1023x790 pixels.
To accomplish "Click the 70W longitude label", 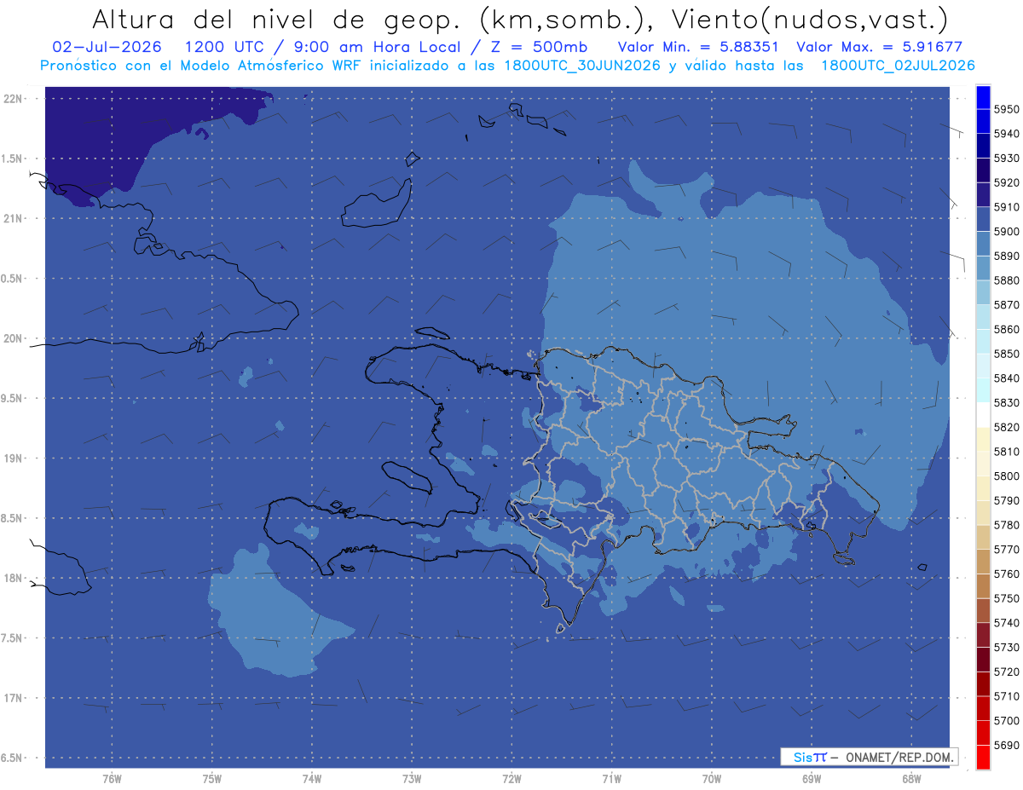I will tap(712, 778).
